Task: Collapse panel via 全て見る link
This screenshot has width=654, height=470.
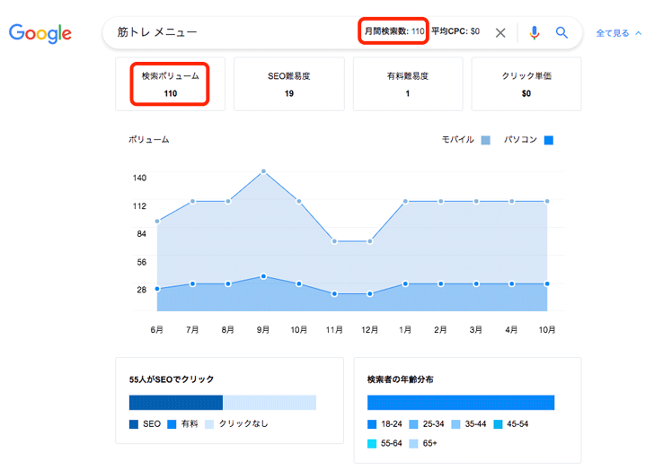Action: pos(613,33)
